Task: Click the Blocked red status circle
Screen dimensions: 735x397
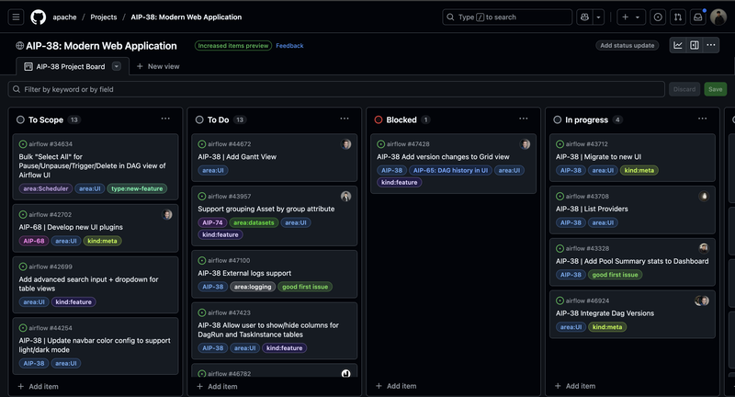Action: tap(379, 120)
